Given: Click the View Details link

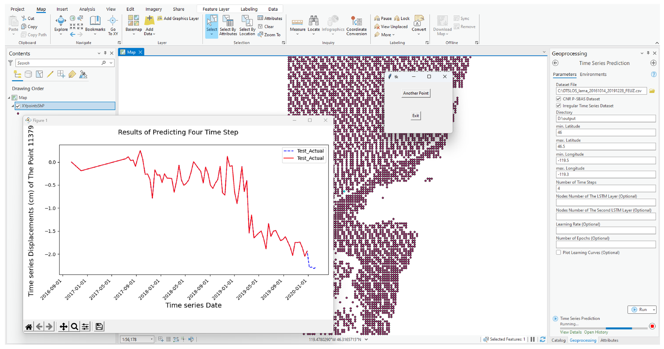Looking at the screenshot, I should [570, 332].
